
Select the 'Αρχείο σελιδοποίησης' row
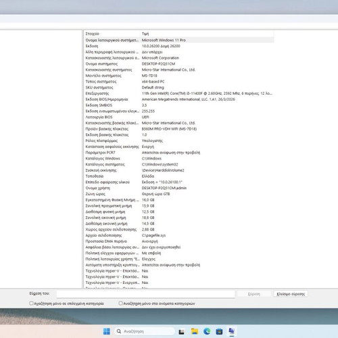179,235
